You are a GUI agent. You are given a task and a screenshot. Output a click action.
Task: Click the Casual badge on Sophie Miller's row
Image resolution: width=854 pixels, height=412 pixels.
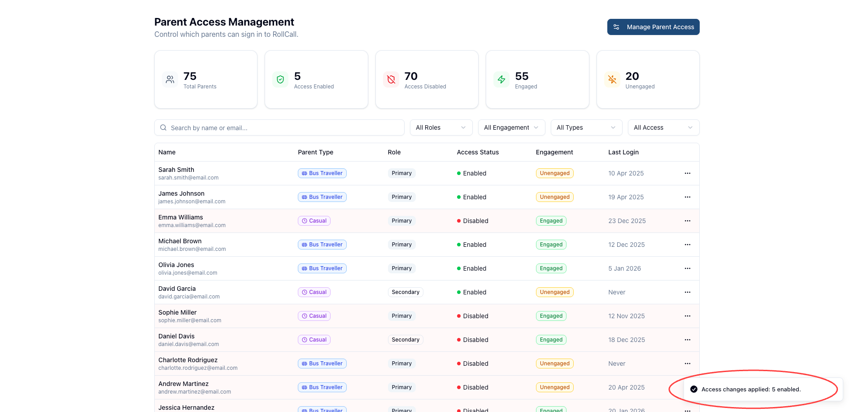pyautogui.click(x=314, y=316)
